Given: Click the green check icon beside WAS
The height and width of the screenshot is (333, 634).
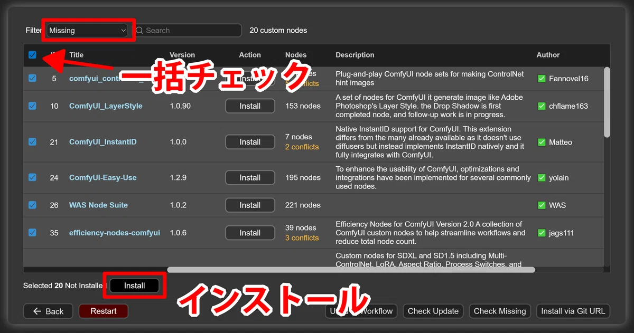Looking at the screenshot, I should coord(542,205).
